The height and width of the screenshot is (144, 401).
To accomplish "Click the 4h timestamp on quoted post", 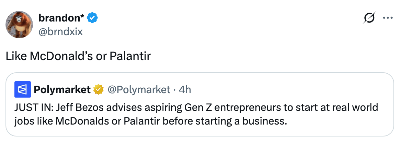I will click(185, 90).
